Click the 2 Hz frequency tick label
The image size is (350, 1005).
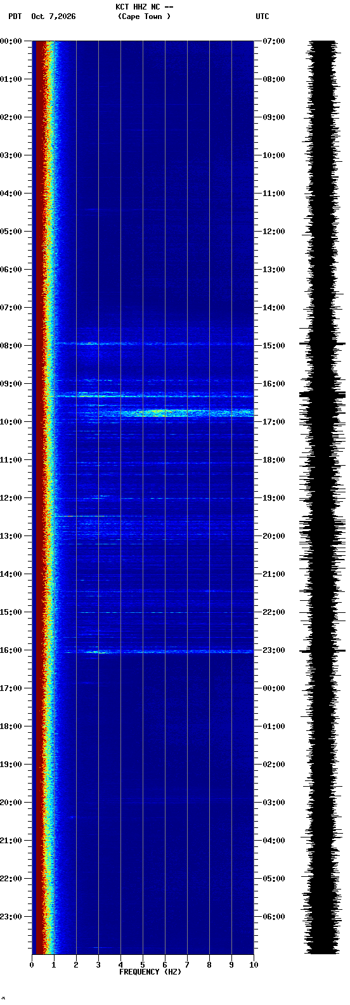(76, 965)
